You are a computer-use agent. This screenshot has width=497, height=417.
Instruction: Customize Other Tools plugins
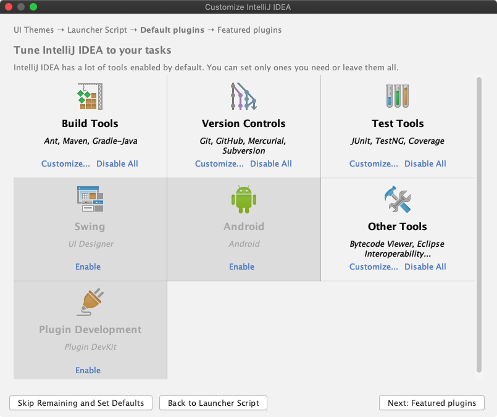[x=374, y=266]
